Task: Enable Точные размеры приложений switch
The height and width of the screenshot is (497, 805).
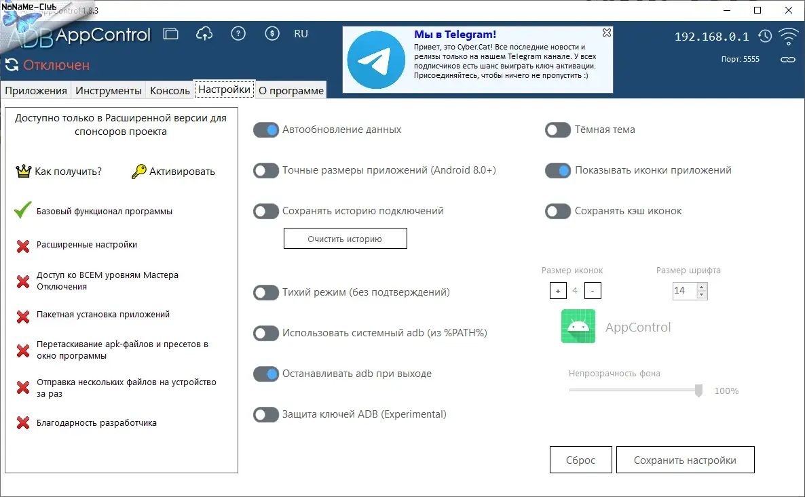Action: 266,170
